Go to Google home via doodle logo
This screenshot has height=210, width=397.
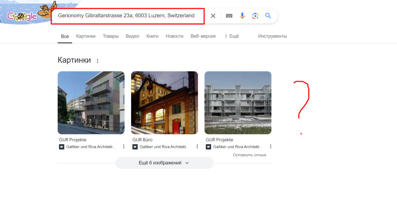point(22,16)
